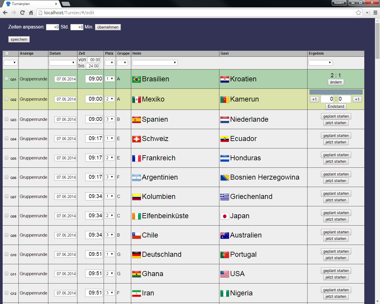Open Chrome hamburger menu

click(375, 12)
